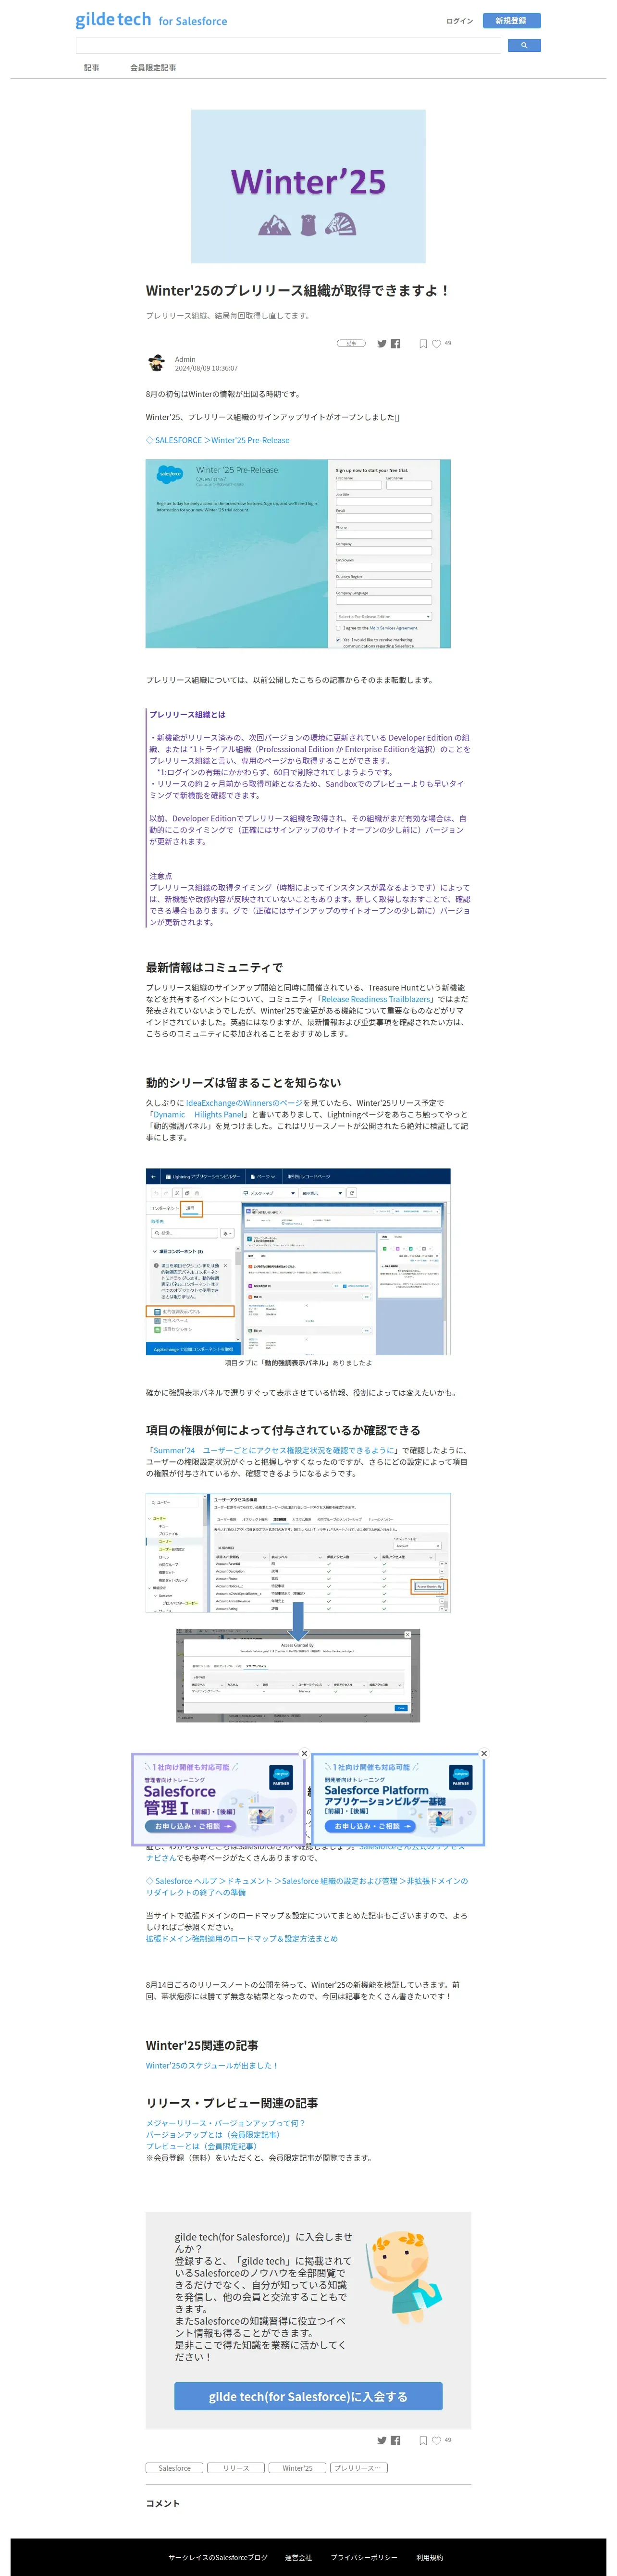Open Winter'25のスケジュールが出ました link

pyautogui.click(x=212, y=2065)
